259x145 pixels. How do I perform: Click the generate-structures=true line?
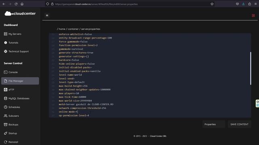(x=76, y=53)
